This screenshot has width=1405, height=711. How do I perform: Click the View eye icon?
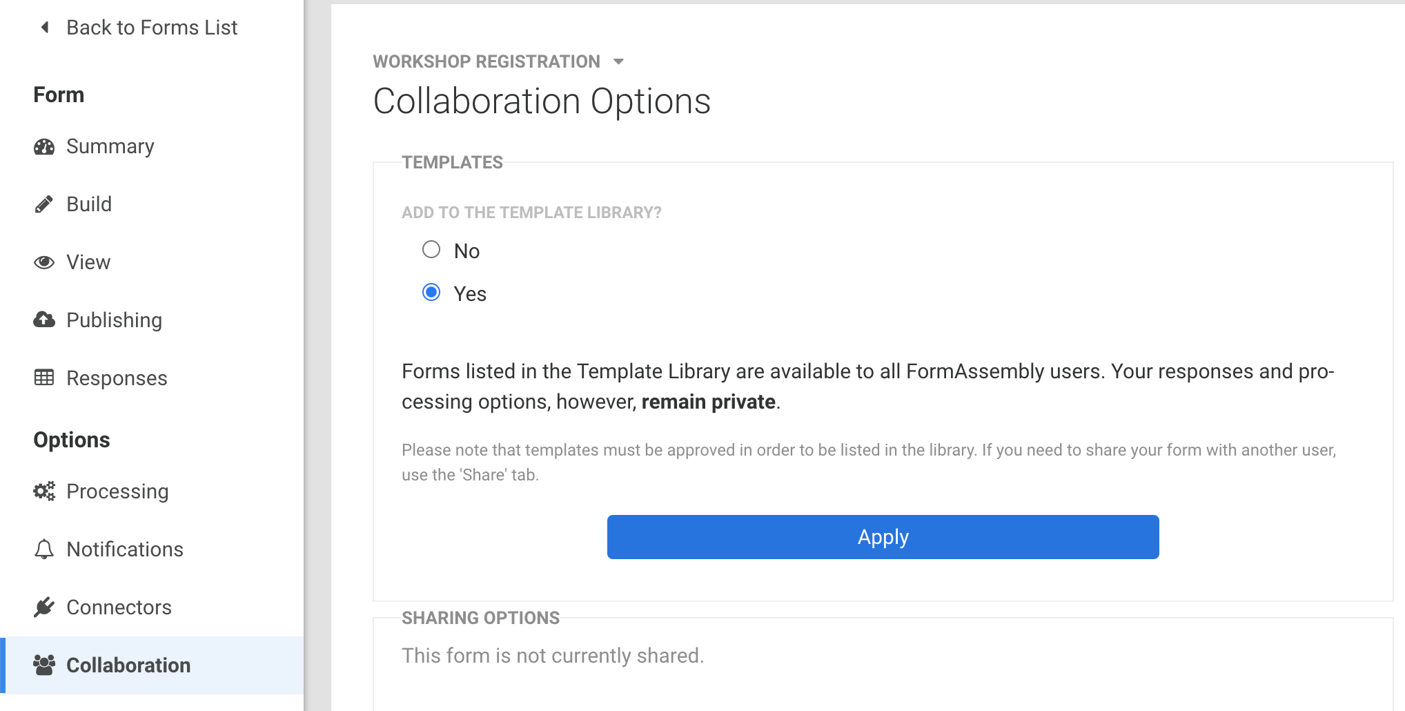point(44,262)
